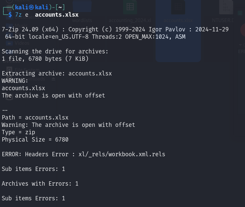The image size is (245, 207).
Task: Open Music in the sidebar
Action: point(21,25)
